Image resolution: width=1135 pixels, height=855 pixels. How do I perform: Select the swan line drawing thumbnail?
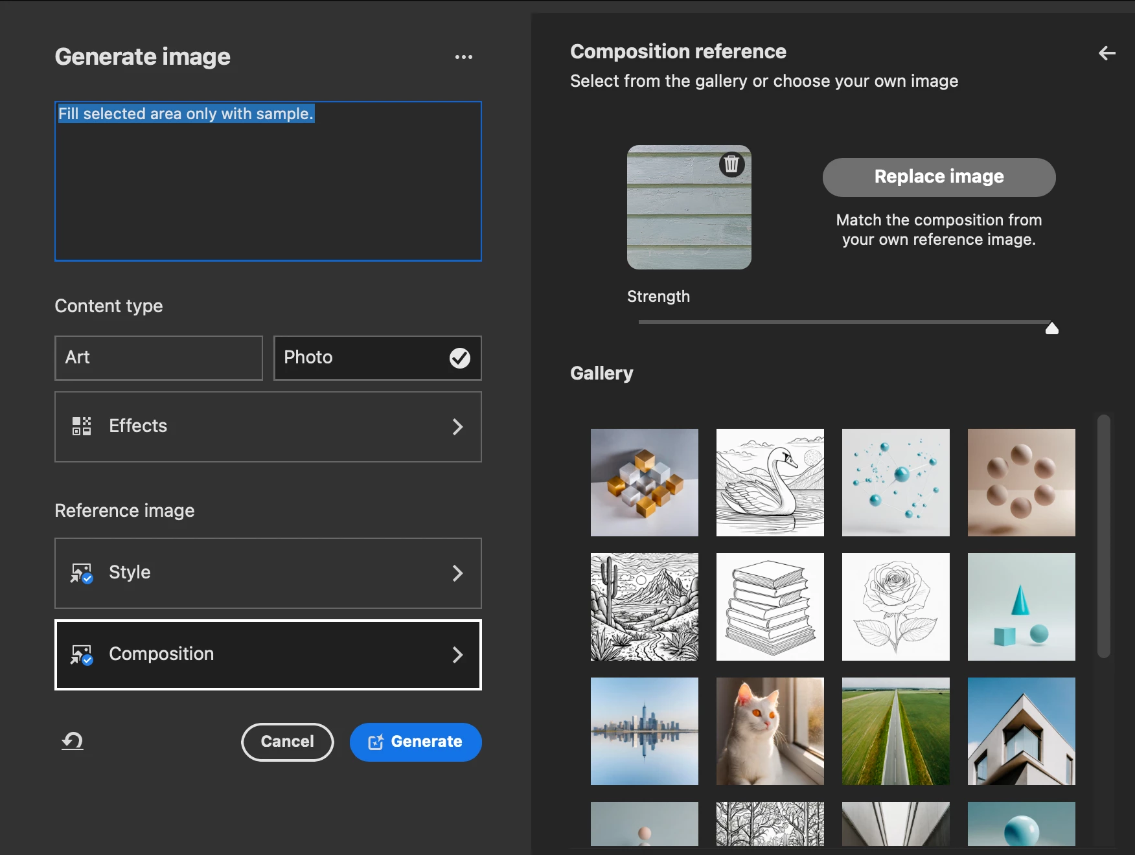(x=770, y=483)
